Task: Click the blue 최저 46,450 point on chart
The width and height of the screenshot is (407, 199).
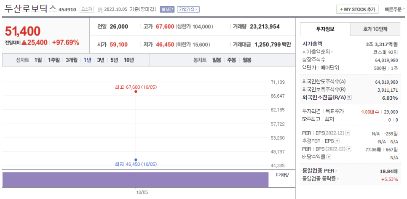Action: [x=136, y=159]
